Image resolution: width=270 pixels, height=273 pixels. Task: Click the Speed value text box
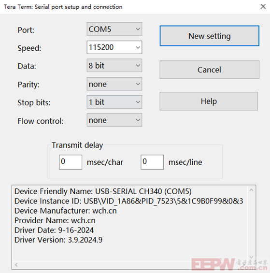[x=111, y=47]
